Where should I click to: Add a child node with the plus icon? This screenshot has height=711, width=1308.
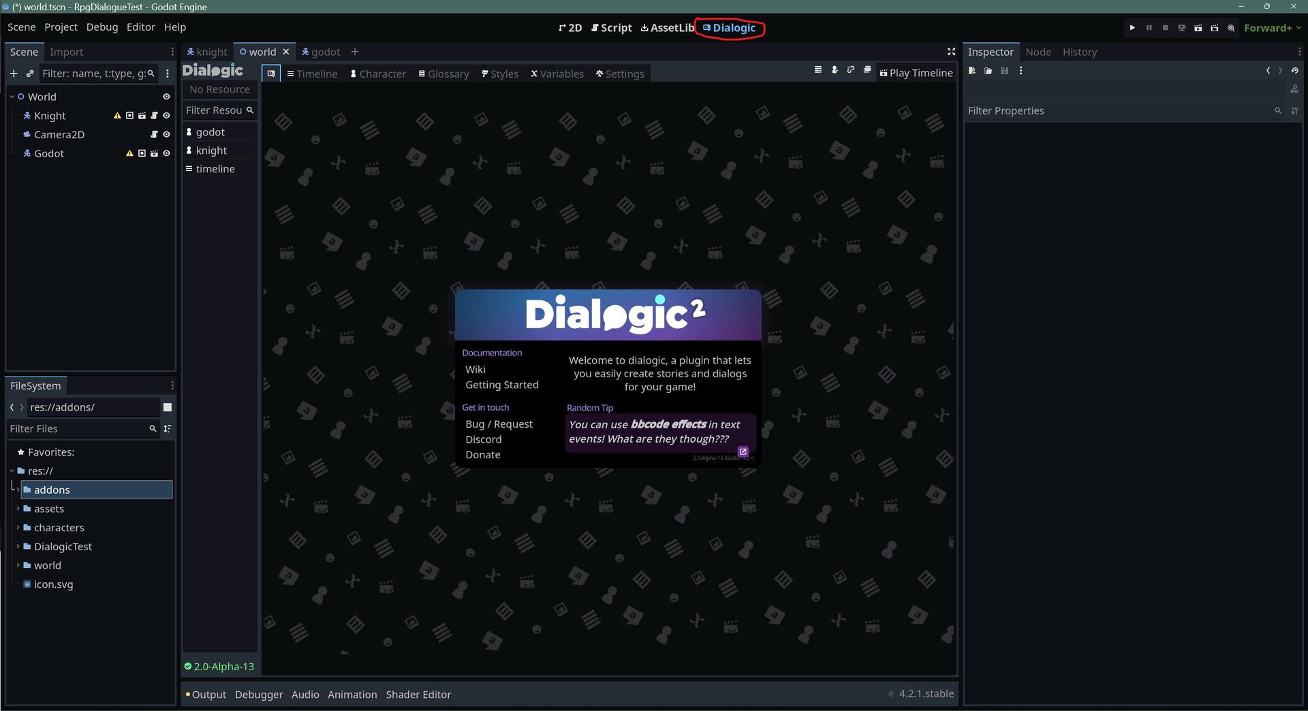(x=14, y=74)
